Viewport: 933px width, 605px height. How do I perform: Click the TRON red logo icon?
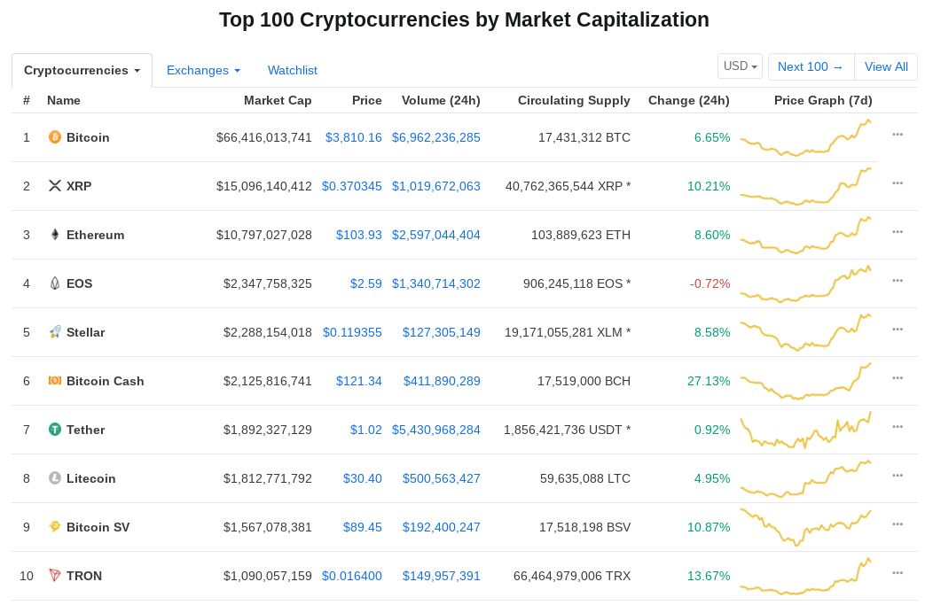tap(55, 576)
